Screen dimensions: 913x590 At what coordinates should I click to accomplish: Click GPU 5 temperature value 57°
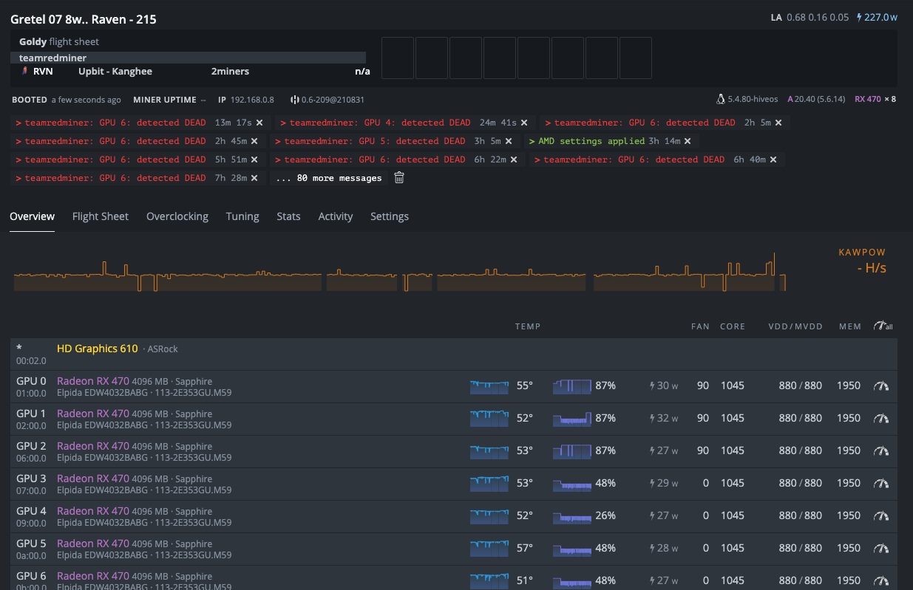tap(525, 548)
